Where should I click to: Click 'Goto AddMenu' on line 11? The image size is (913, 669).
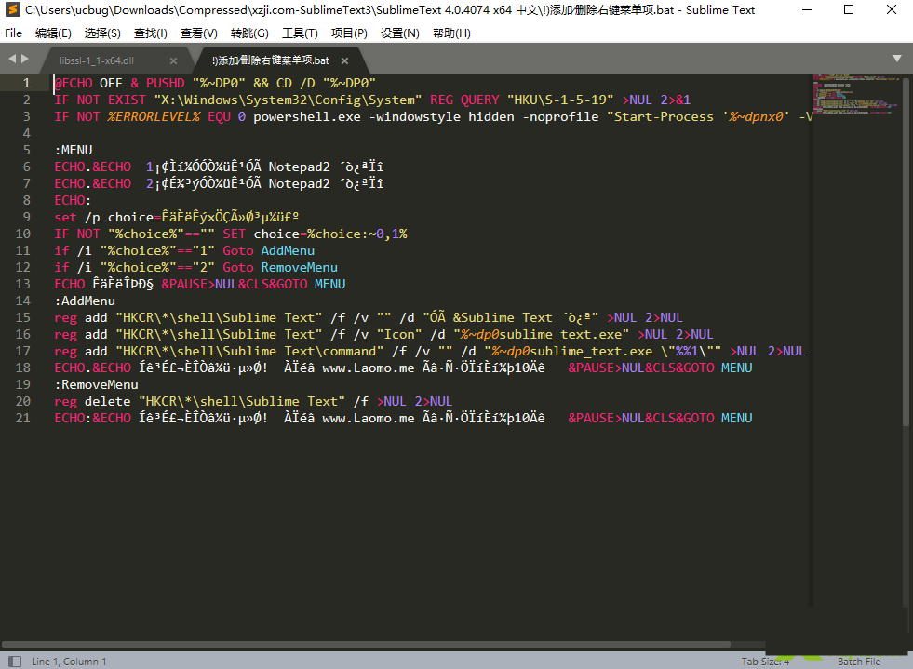(x=268, y=251)
